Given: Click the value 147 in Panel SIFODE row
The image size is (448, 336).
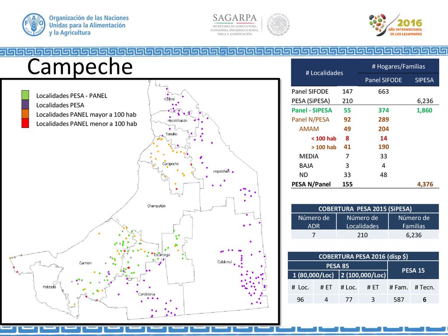Looking at the screenshot, I should coord(347,91).
